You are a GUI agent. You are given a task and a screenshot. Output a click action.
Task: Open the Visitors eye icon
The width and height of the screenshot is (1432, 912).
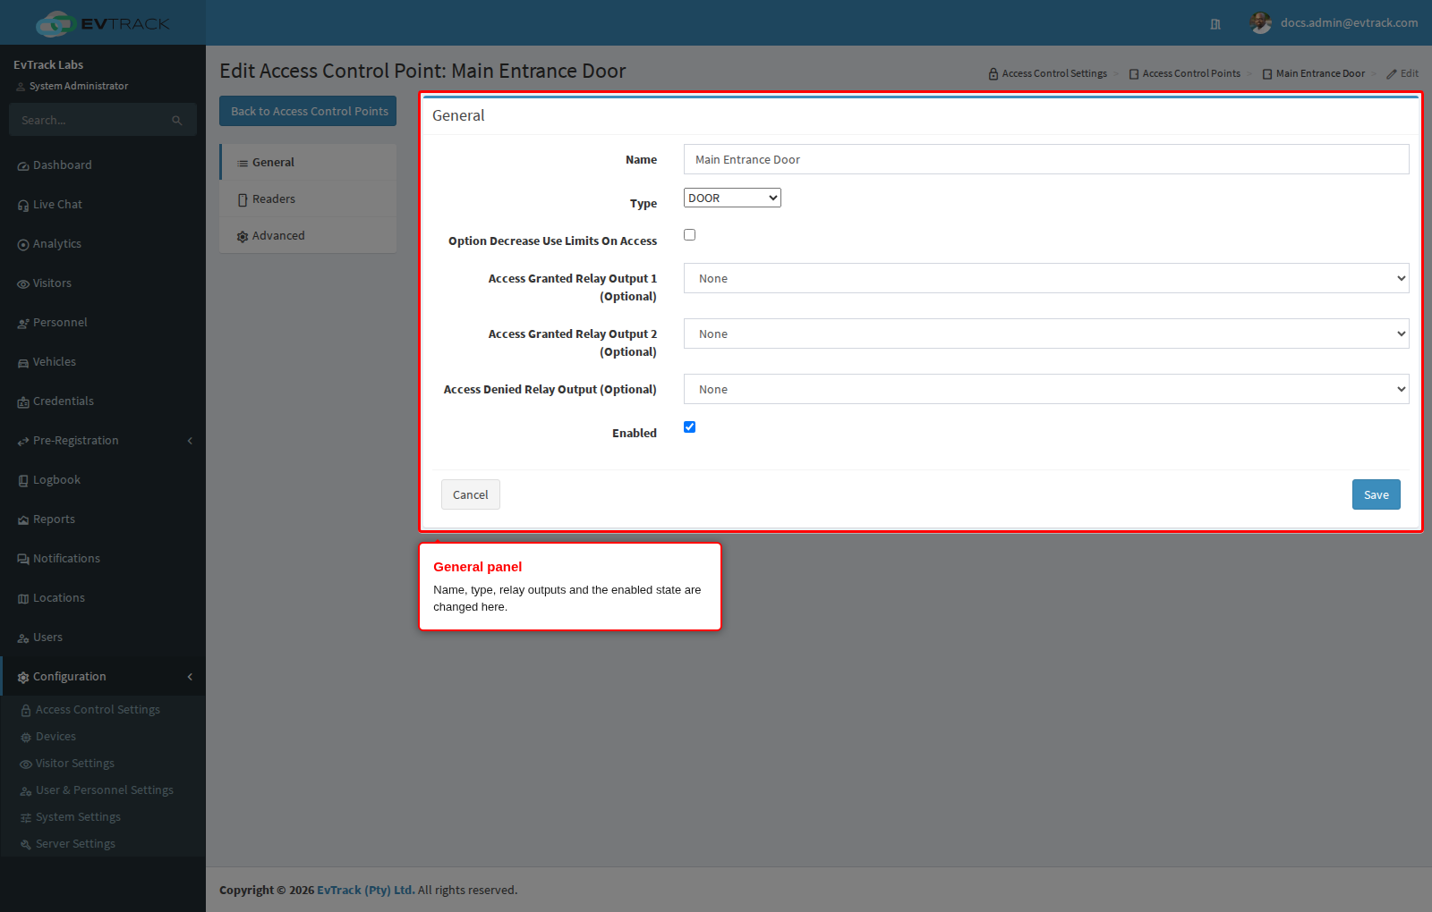point(23,284)
